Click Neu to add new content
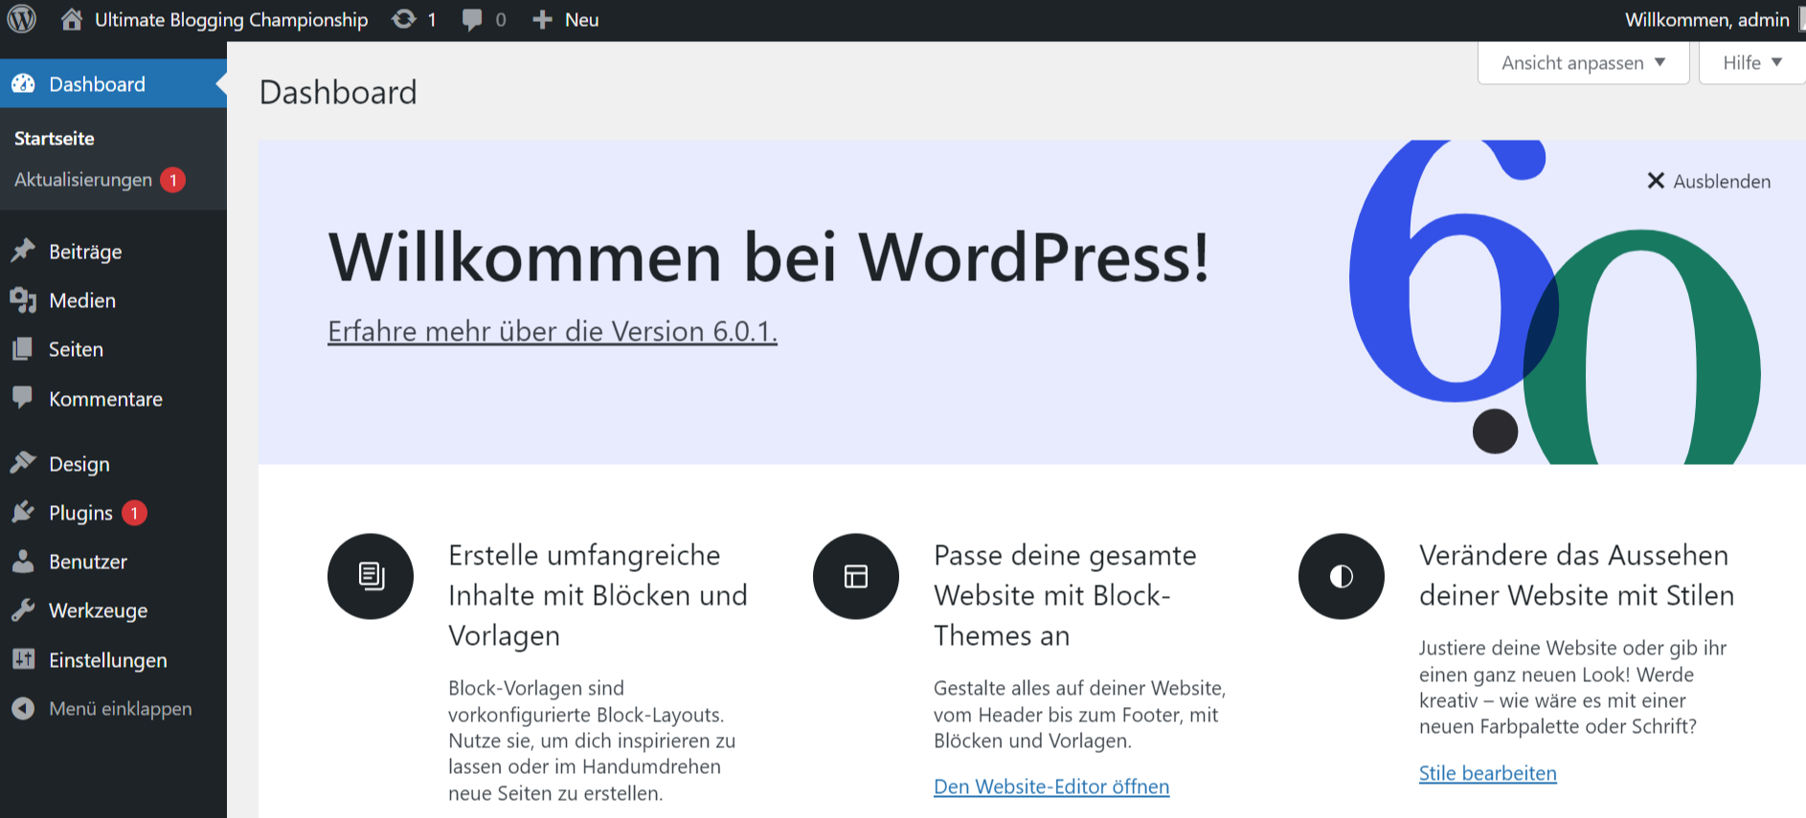 pyautogui.click(x=581, y=20)
